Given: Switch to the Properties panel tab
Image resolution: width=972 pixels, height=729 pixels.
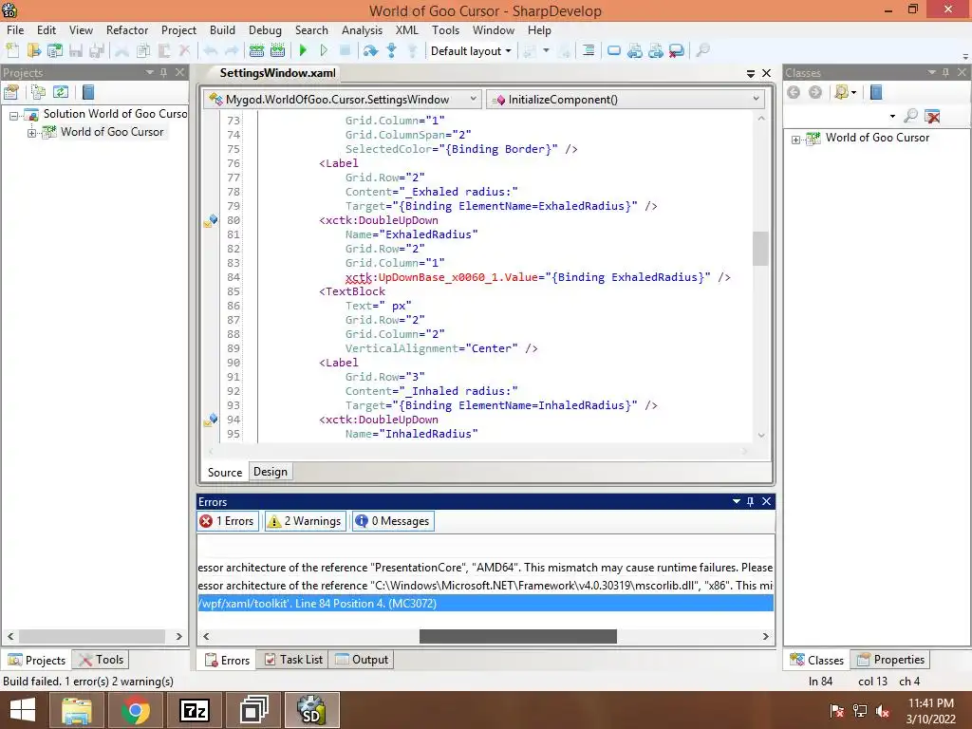Looking at the screenshot, I should [x=890, y=660].
